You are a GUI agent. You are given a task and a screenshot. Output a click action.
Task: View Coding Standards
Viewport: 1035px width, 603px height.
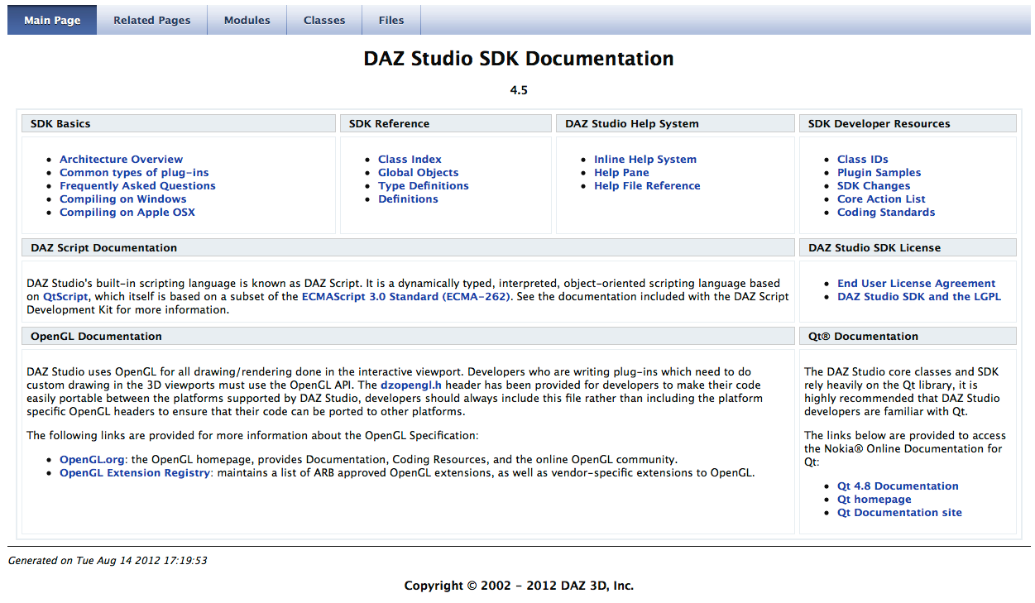tap(886, 213)
